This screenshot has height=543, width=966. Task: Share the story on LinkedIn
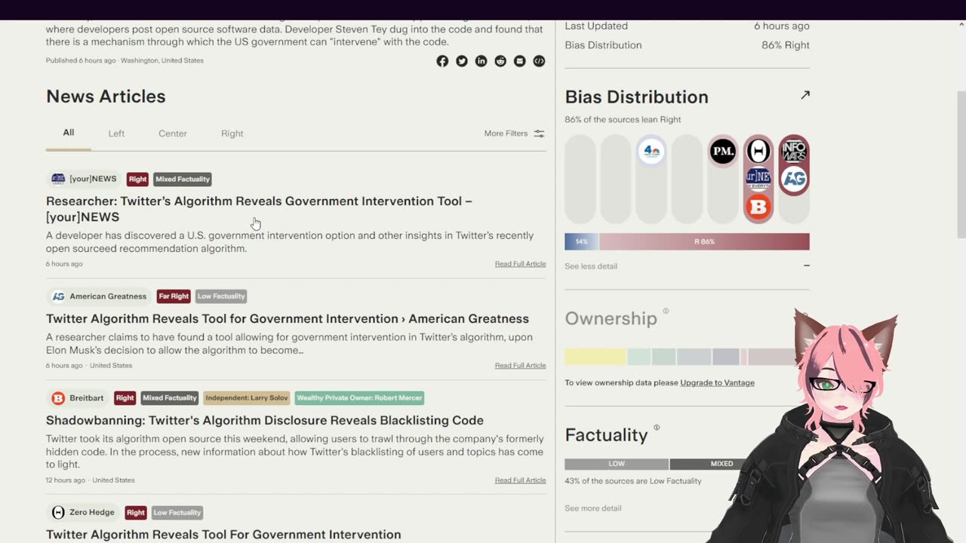point(481,61)
